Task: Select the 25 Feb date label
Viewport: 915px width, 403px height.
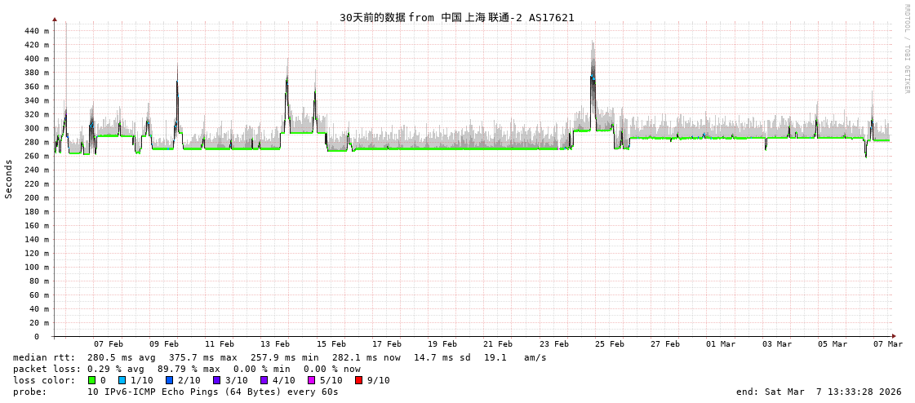Action: click(609, 344)
